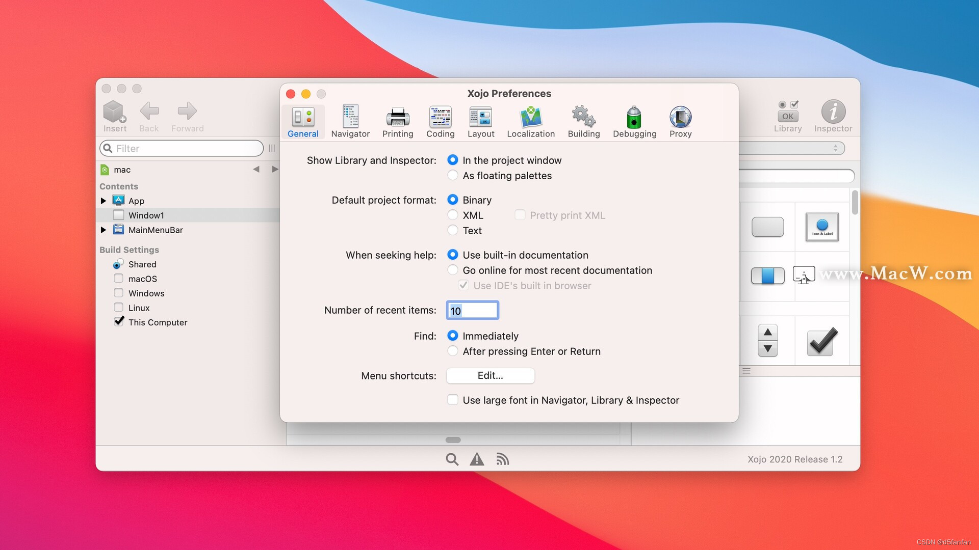Click the Build Settings heading
This screenshot has height=550, width=979.
129,250
